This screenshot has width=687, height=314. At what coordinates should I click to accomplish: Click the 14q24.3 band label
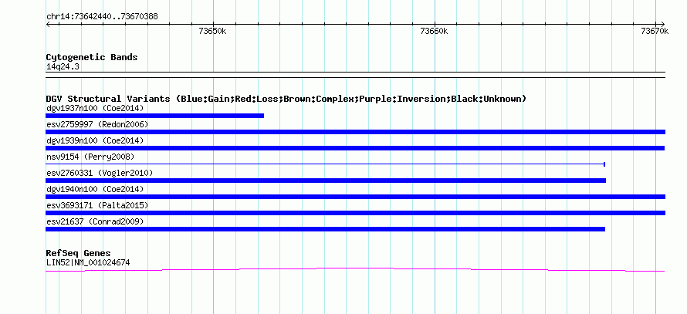point(63,67)
